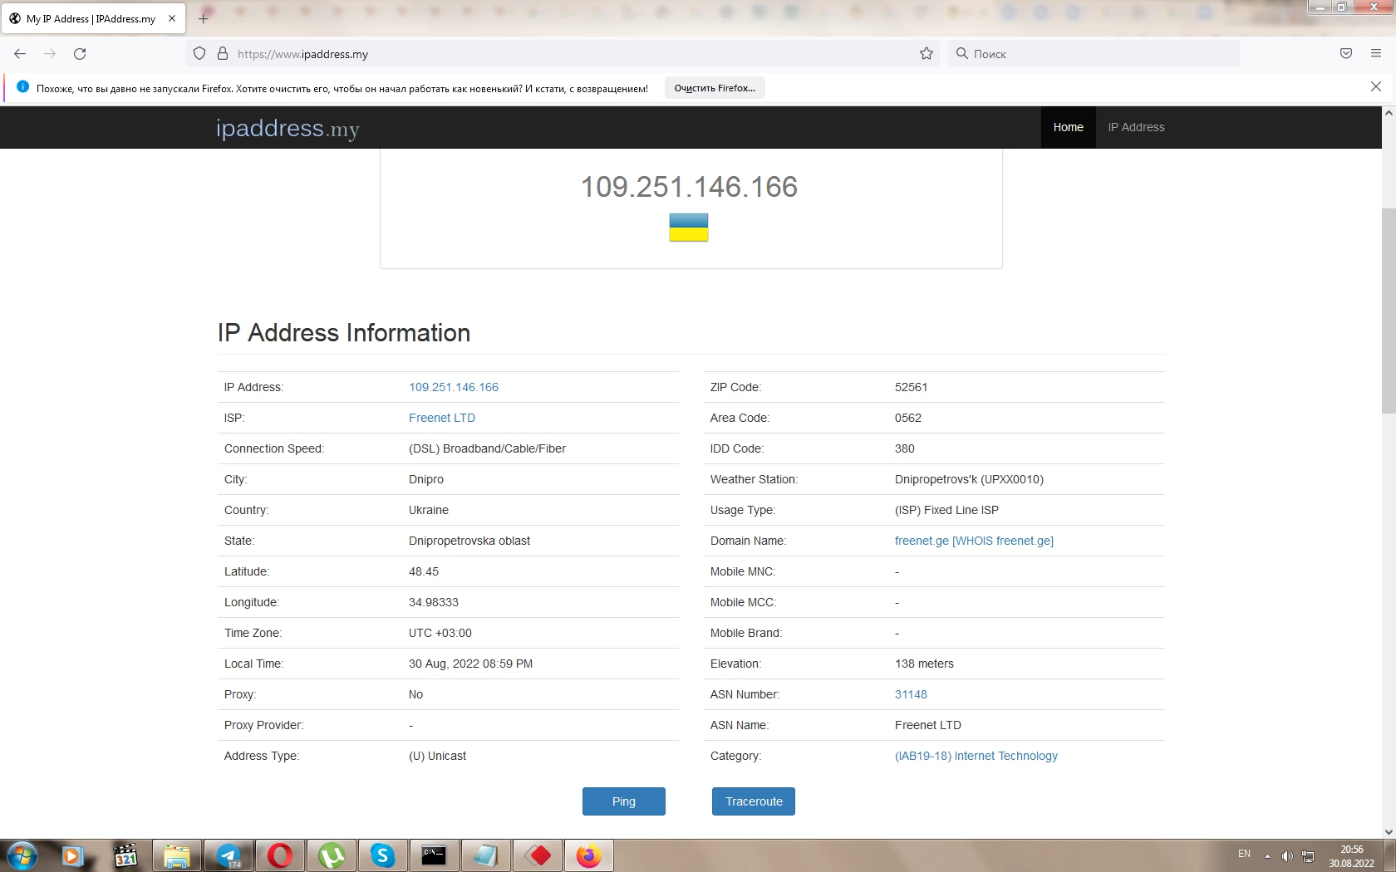The width and height of the screenshot is (1396, 872).
Task: Open the media player taskbar icon
Action: (73, 855)
